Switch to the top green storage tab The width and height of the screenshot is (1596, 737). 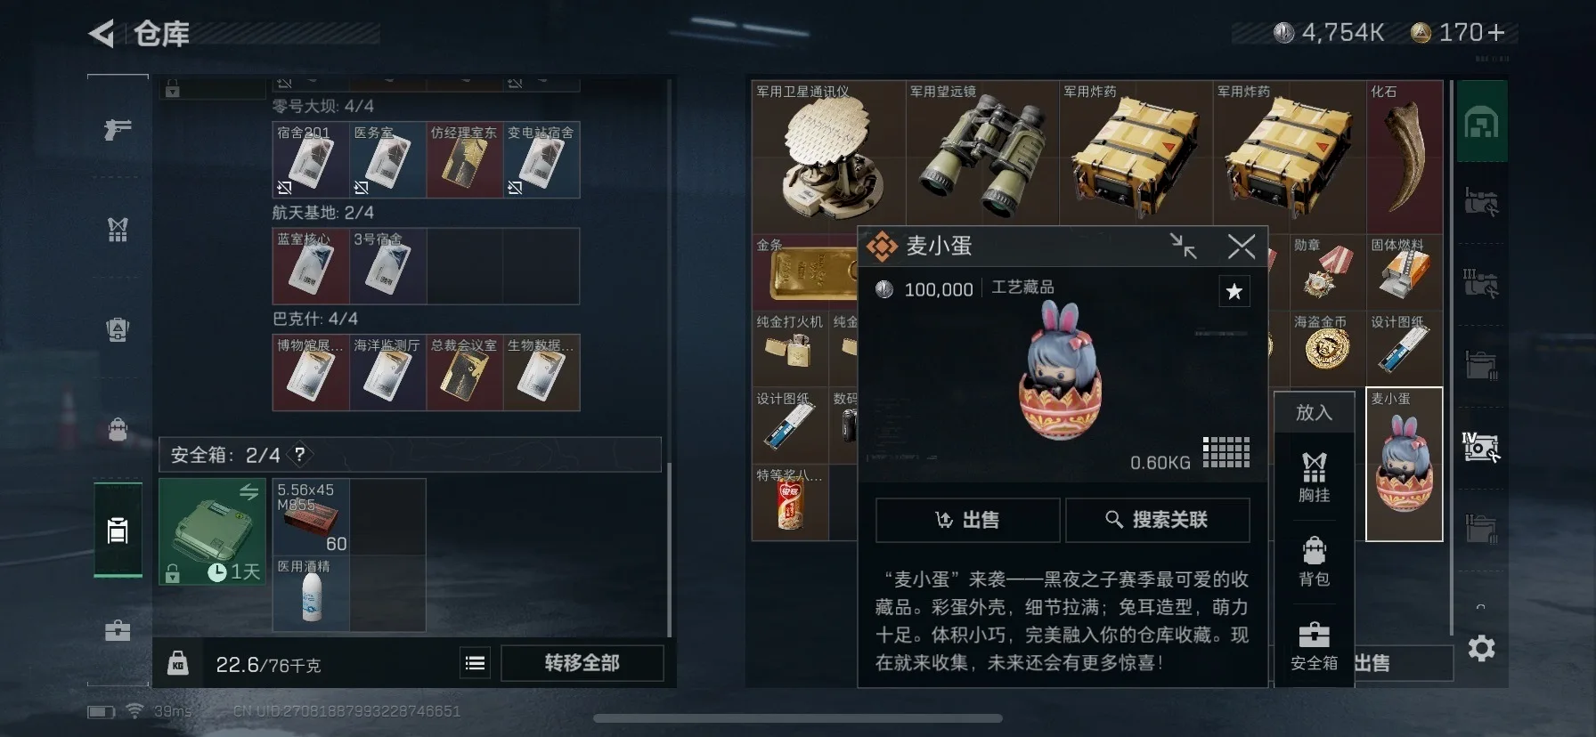coord(1482,121)
